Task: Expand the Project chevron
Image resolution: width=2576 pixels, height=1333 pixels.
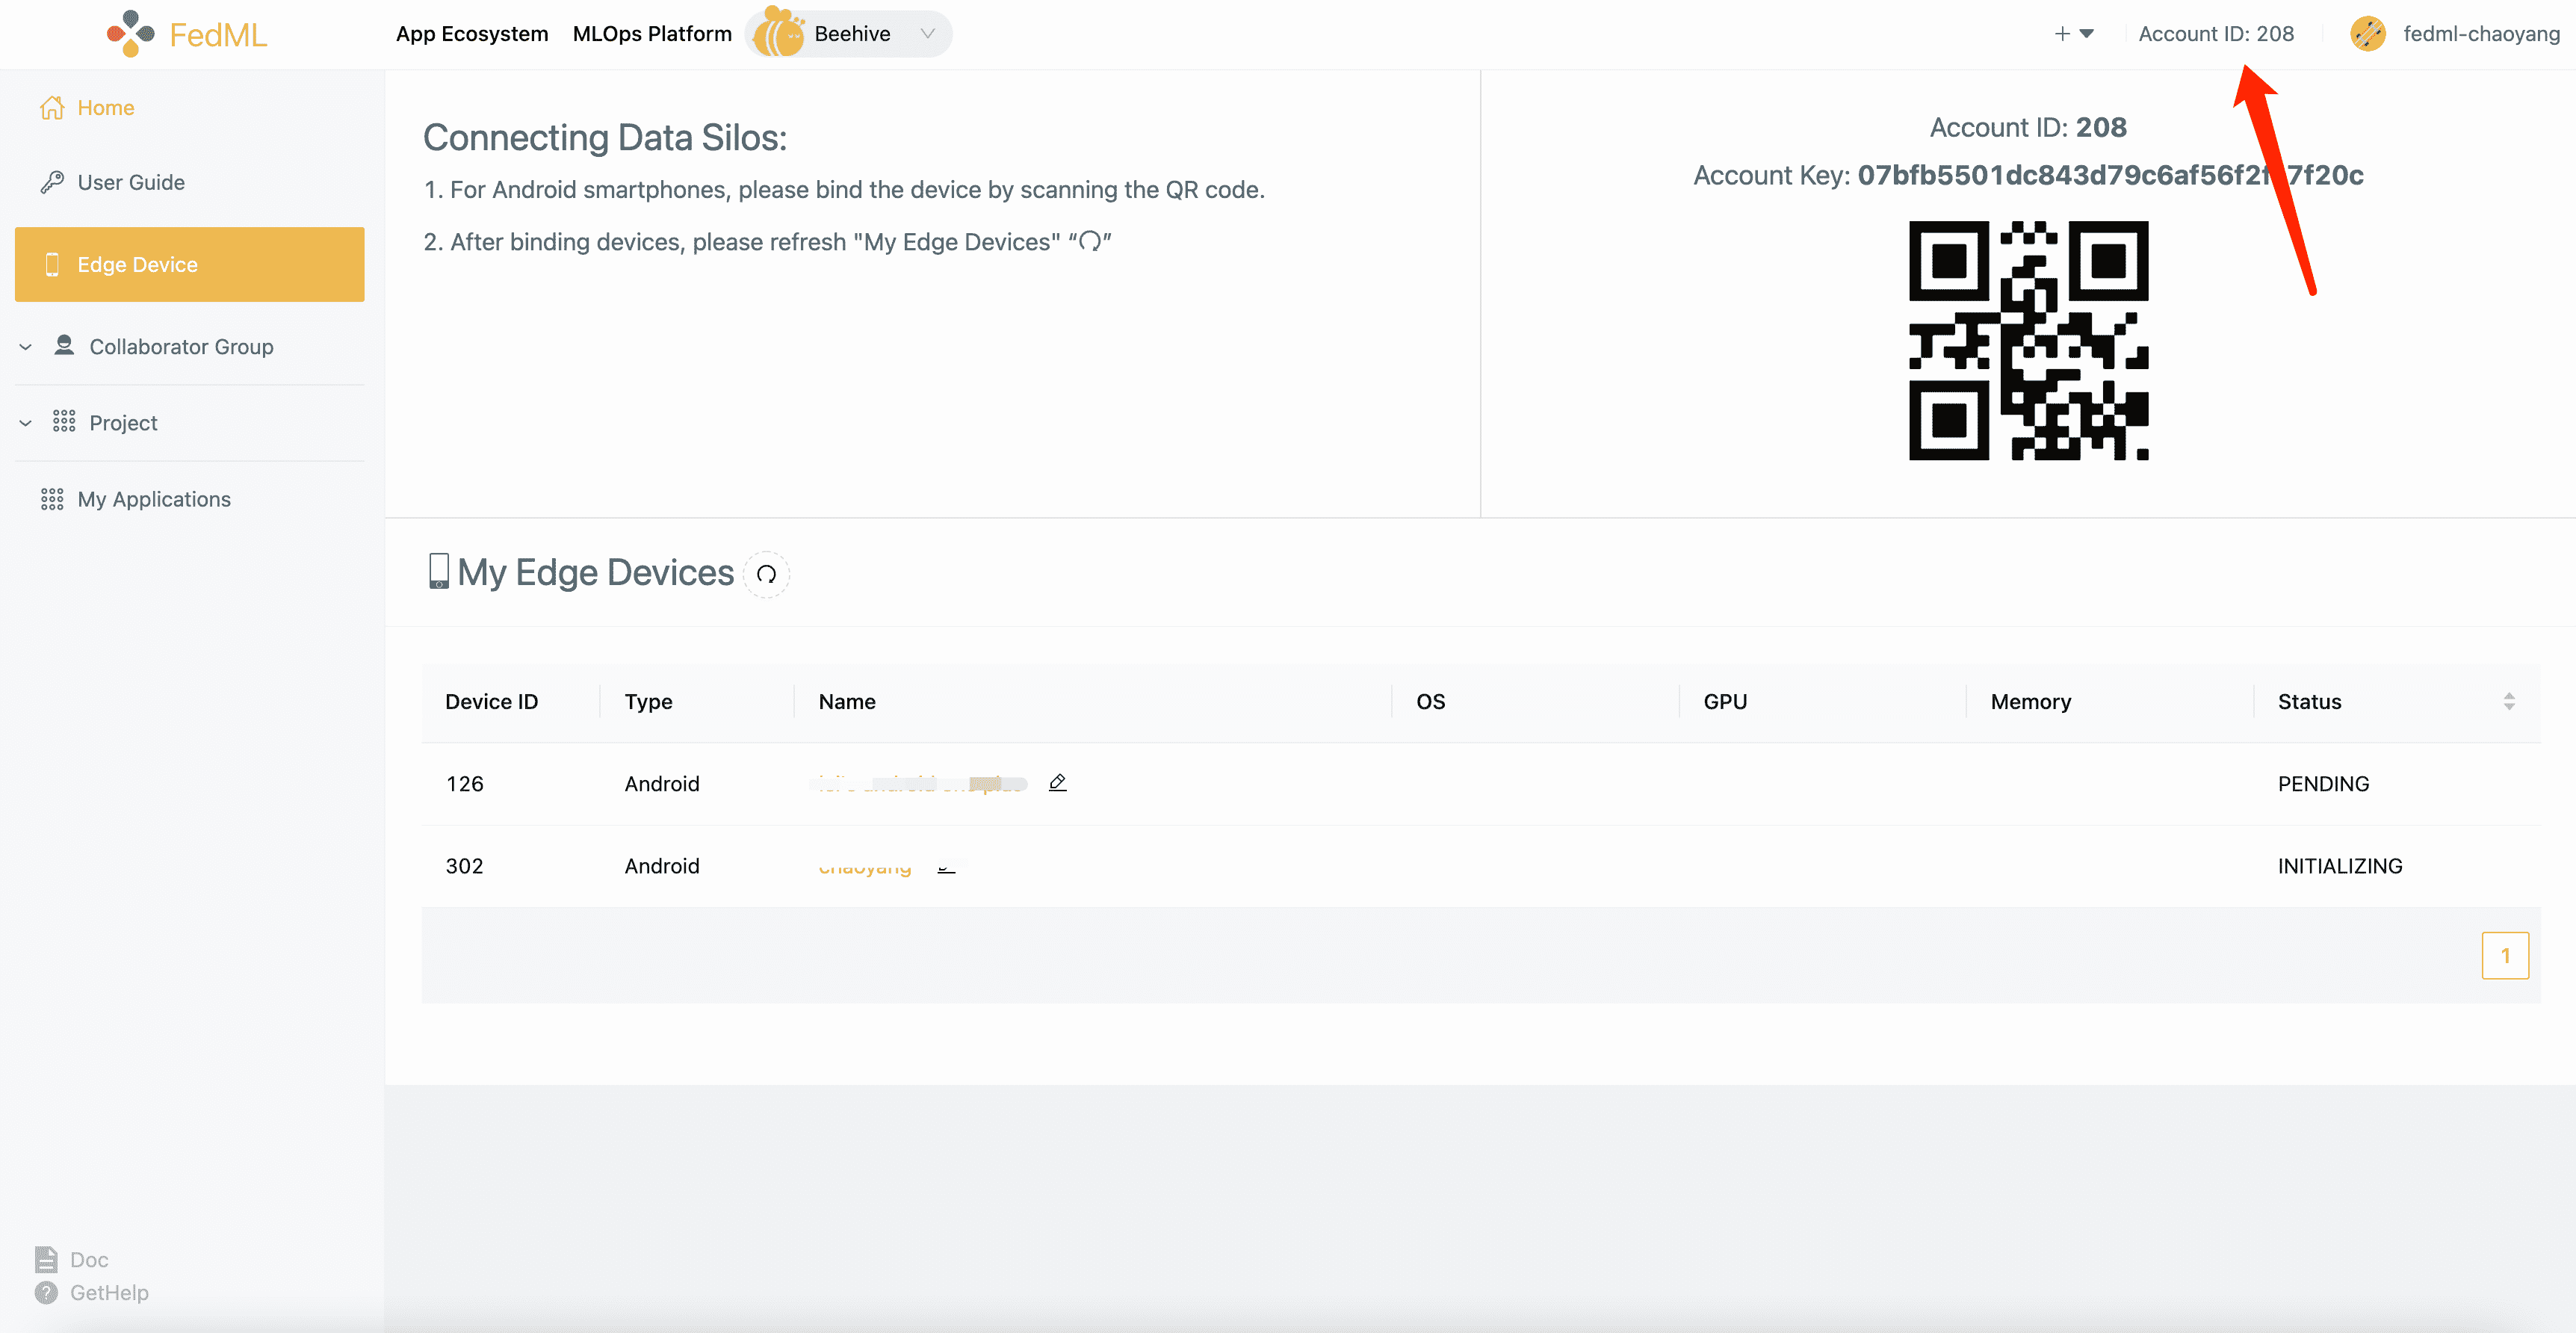Action: 26,423
